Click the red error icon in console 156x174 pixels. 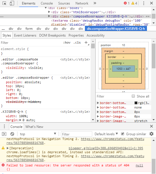(x=3, y=165)
